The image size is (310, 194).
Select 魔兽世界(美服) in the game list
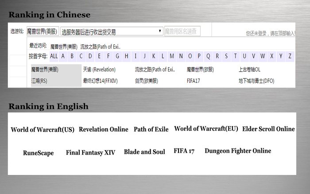point(45,70)
